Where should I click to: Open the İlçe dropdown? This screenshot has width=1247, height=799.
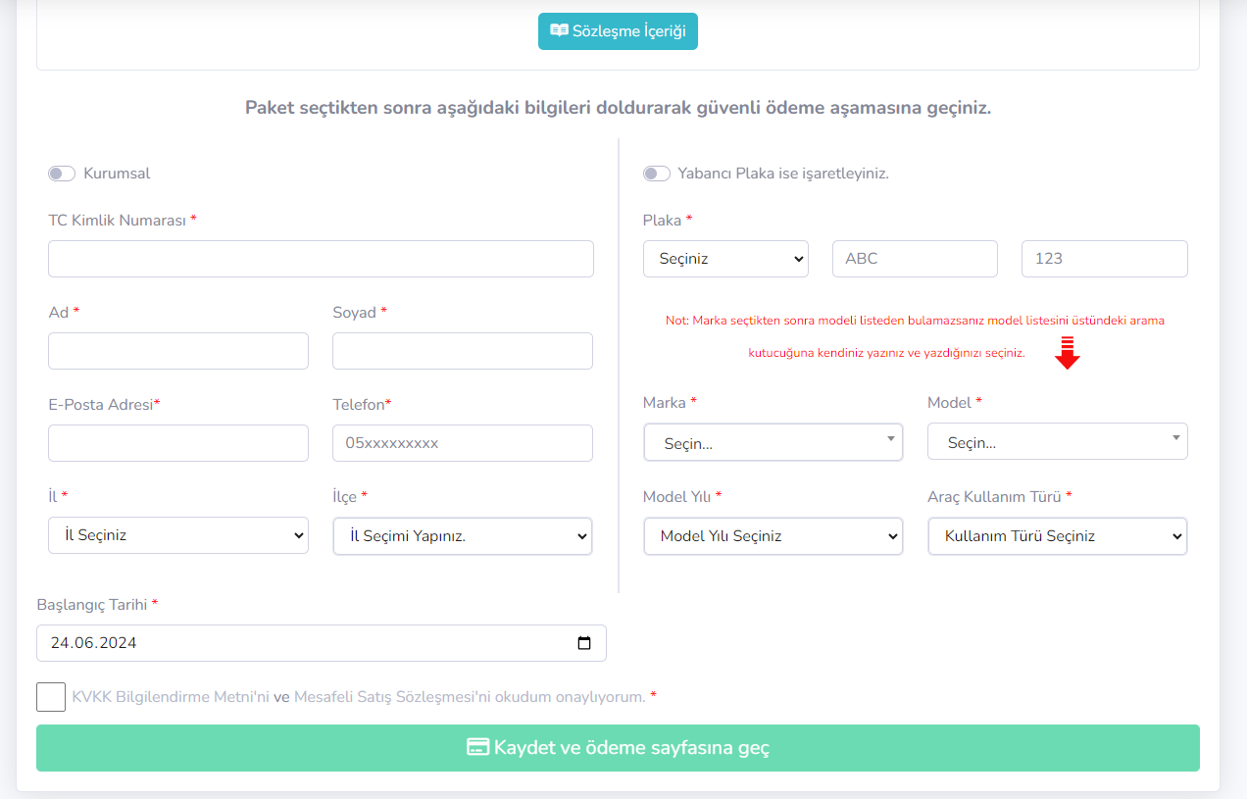point(463,536)
